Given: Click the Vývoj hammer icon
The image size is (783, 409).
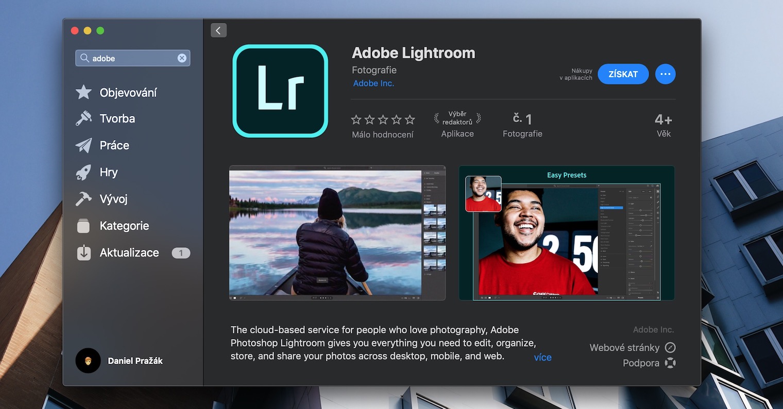Looking at the screenshot, I should pyautogui.click(x=83, y=199).
